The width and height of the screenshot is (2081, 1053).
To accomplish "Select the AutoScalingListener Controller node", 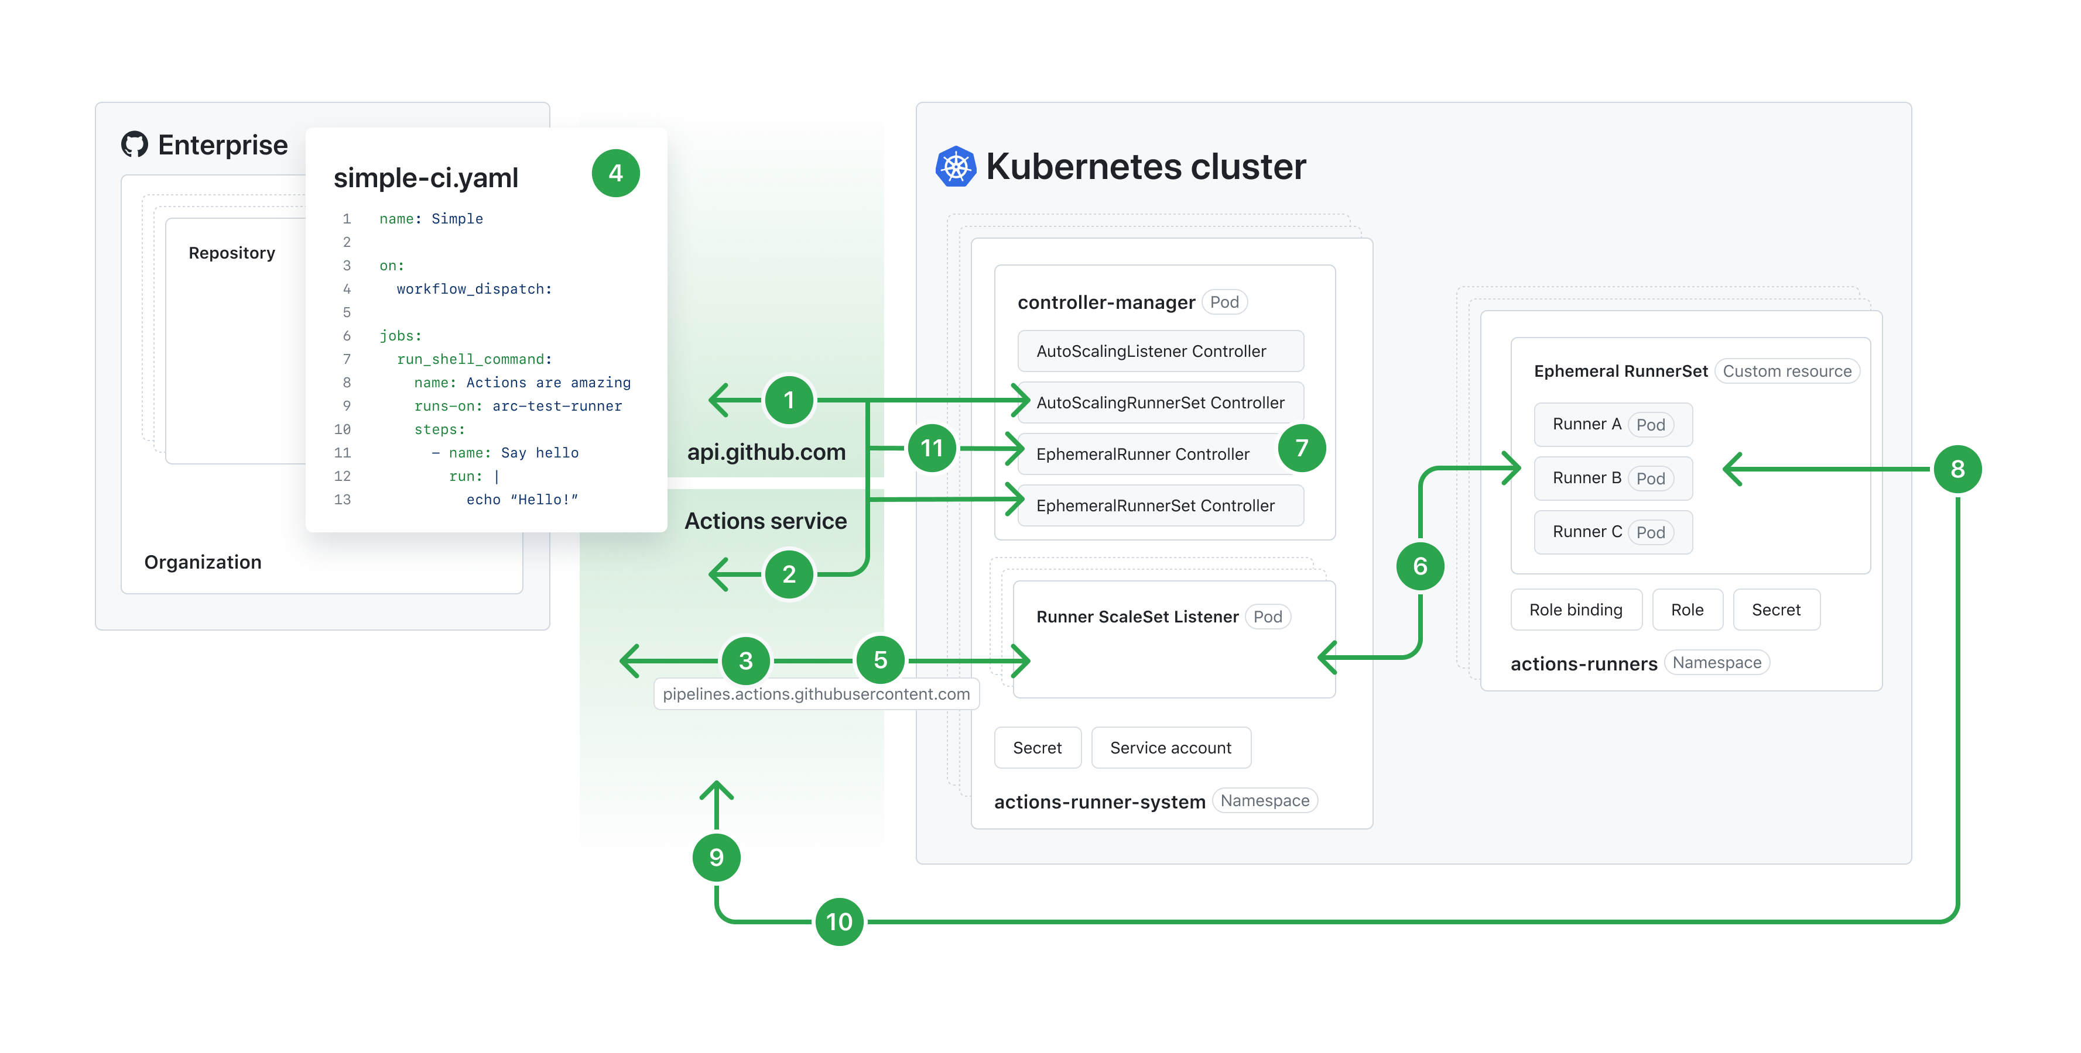I will 1159,349.
